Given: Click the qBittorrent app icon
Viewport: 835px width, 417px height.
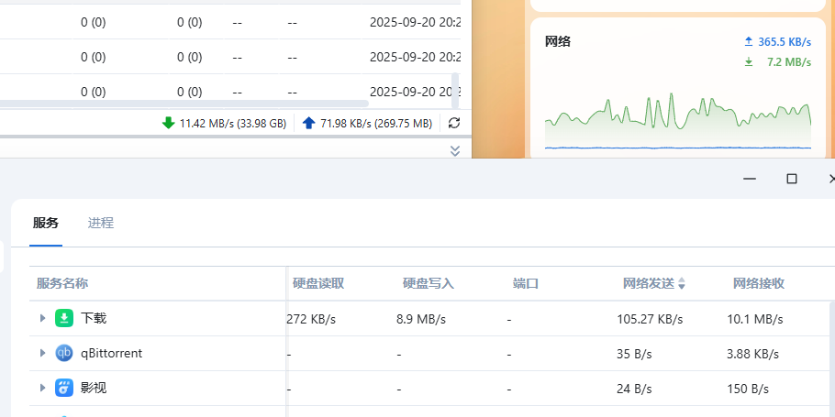Looking at the screenshot, I should point(64,353).
